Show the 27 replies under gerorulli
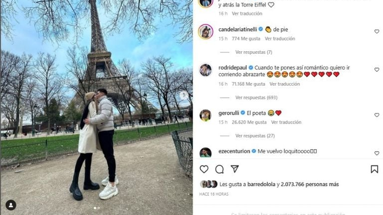Image resolution: width=383 pixels, height=215 pixels. tap(255, 136)
